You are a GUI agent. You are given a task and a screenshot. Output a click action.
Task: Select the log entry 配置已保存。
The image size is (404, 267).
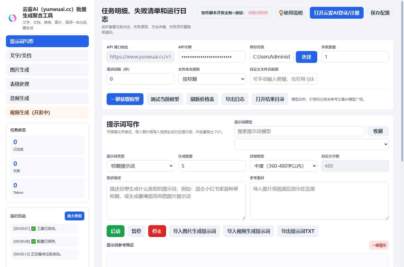[44, 241]
